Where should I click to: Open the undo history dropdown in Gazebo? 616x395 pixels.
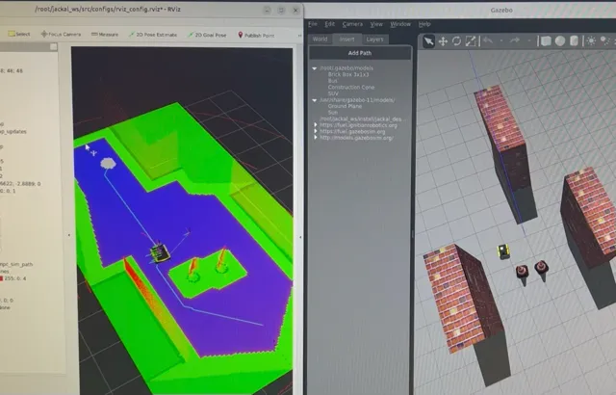tap(501, 40)
